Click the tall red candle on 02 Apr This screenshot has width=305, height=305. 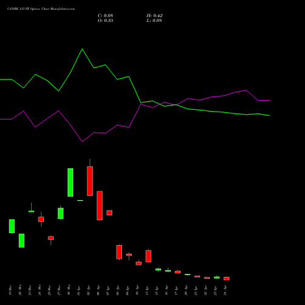coord(90,181)
